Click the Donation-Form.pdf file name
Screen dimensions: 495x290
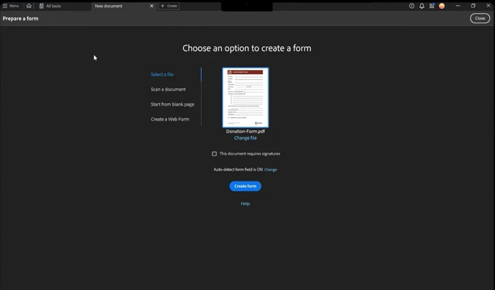[x=245, y=131]
